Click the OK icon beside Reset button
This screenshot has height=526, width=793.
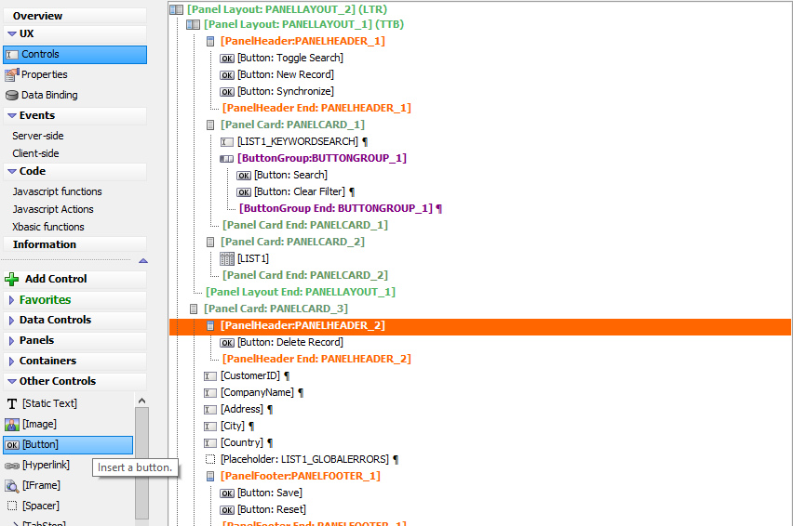[x=227, y=510]
